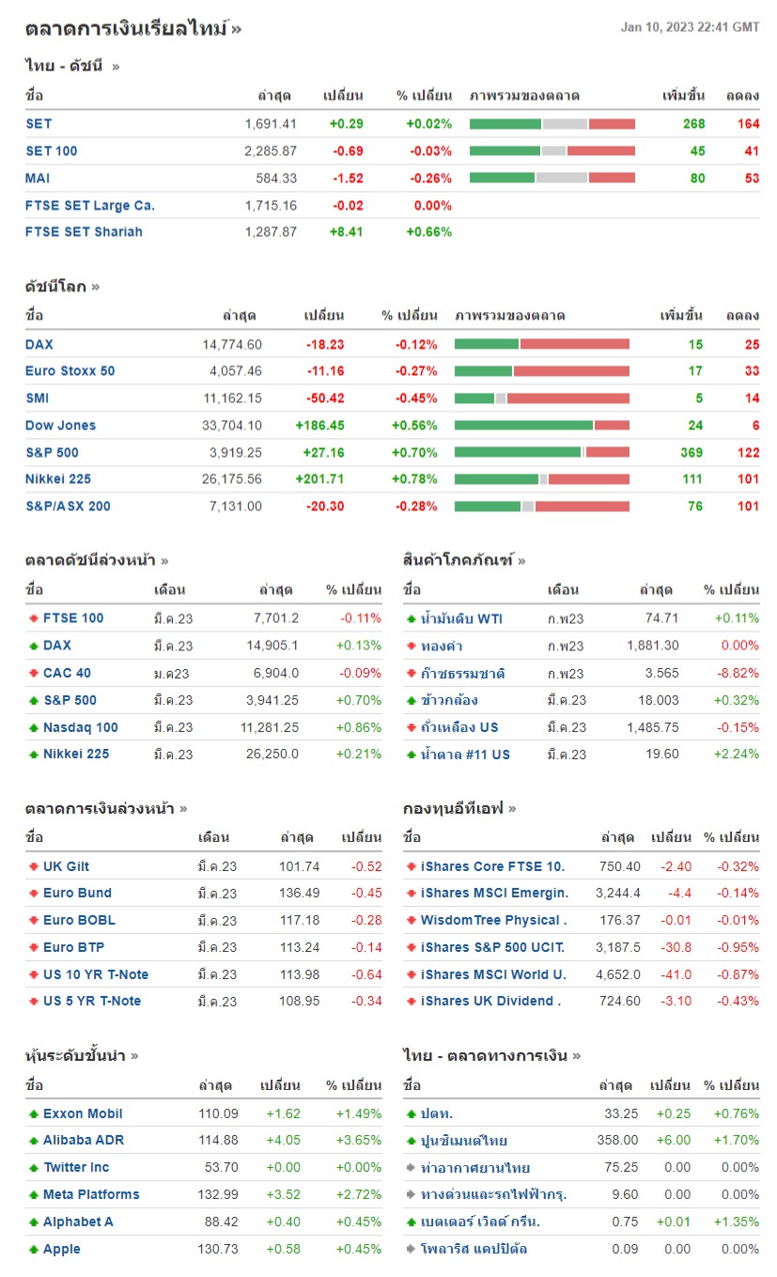This screenshot has height=1277, width=777.
Task: Expand the กองทุนอีทีเอฟ section heading
Action: coord(459,808)
